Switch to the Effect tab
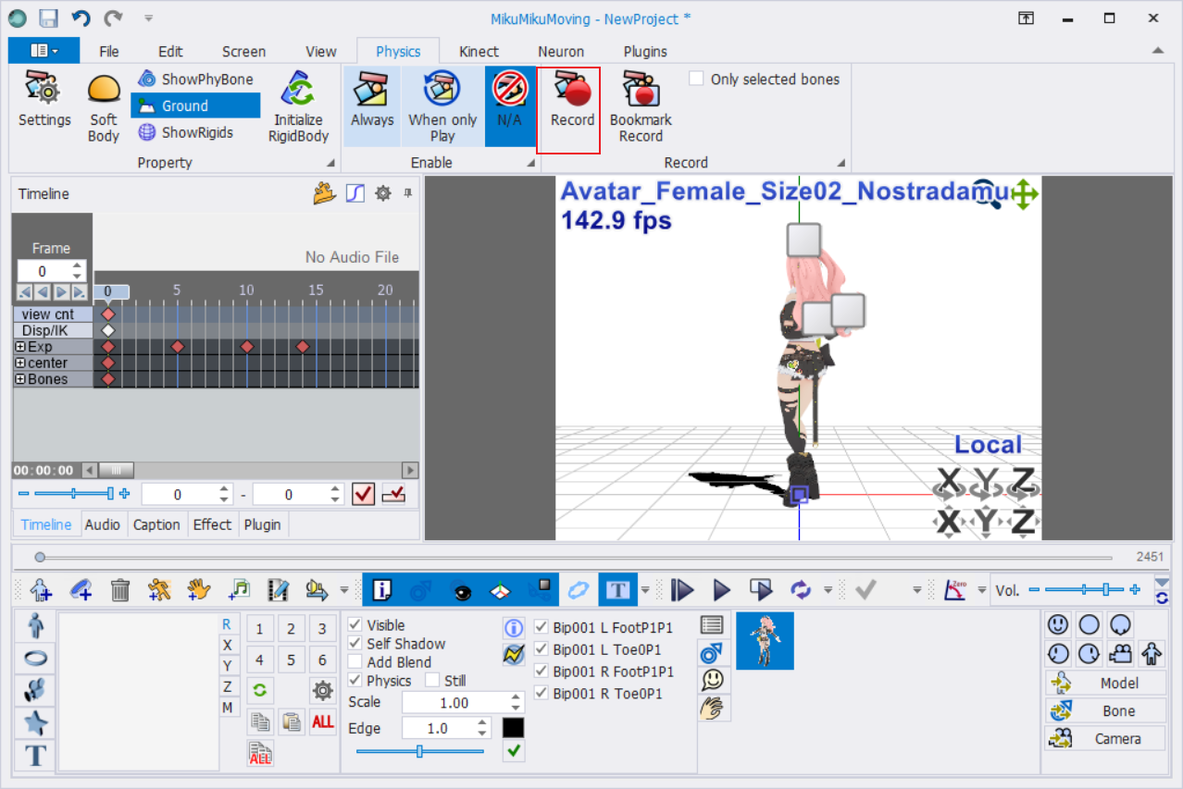This screenshot has width=1183, height=789. [212, 524]
